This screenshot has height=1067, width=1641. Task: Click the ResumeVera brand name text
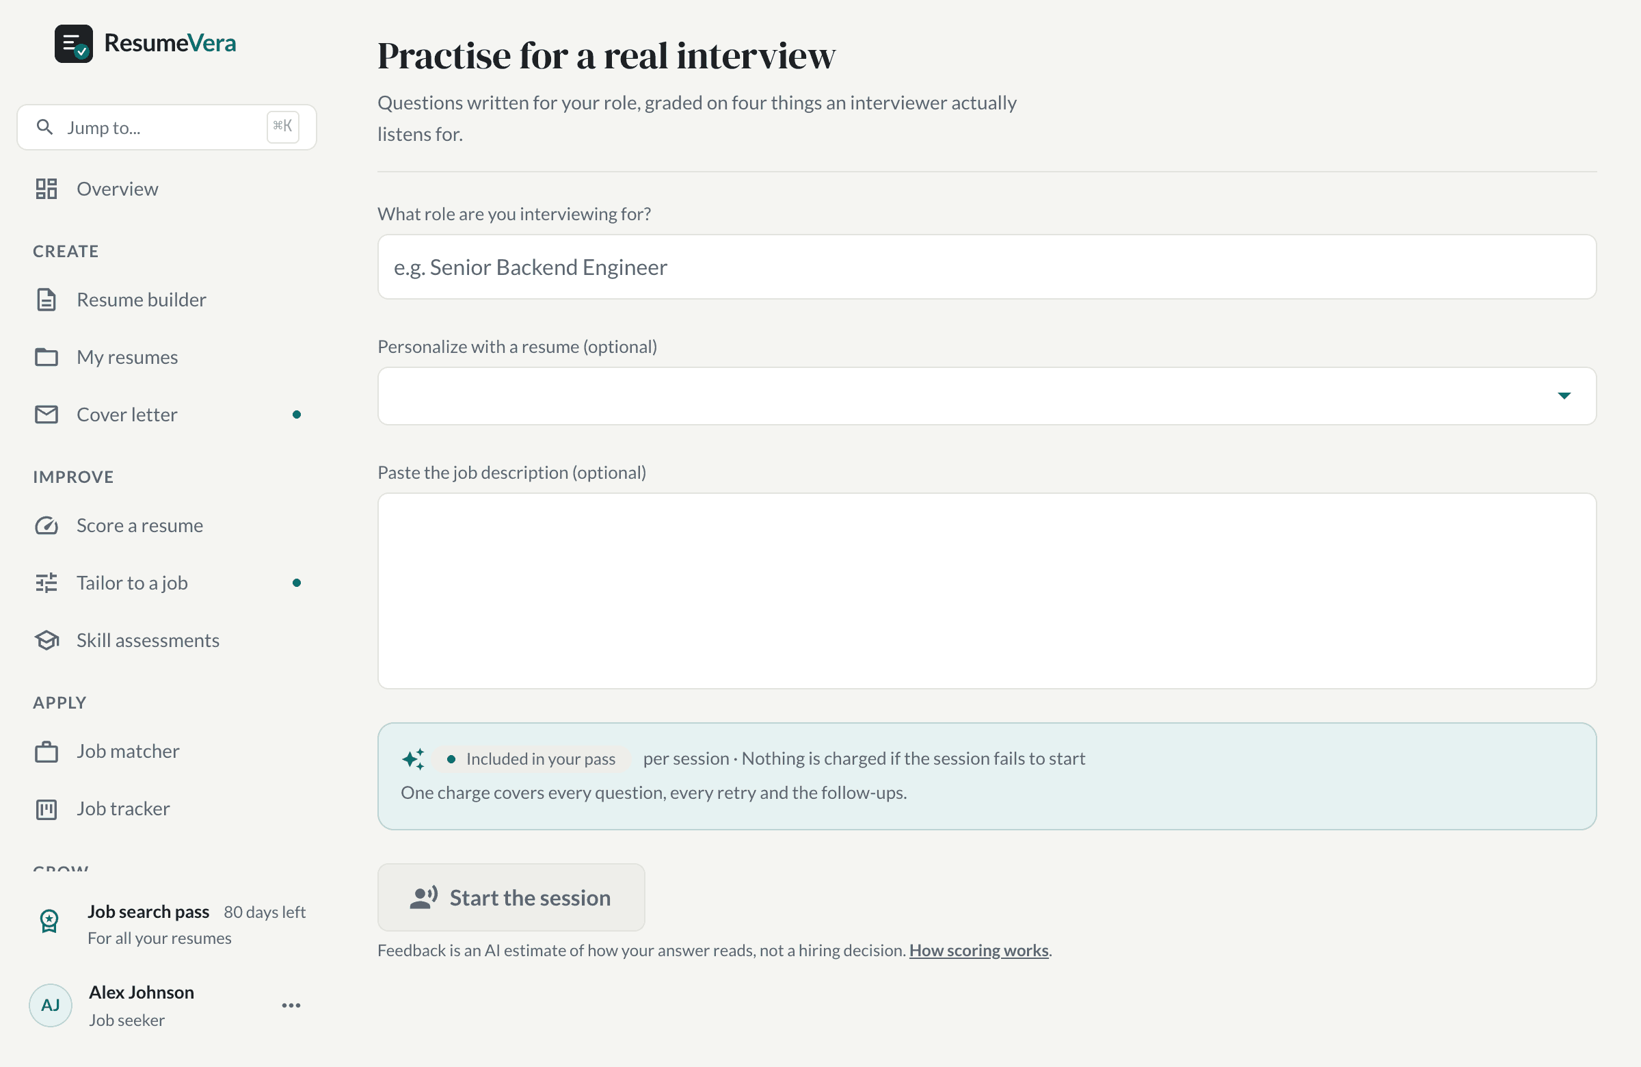coord(170,43)
